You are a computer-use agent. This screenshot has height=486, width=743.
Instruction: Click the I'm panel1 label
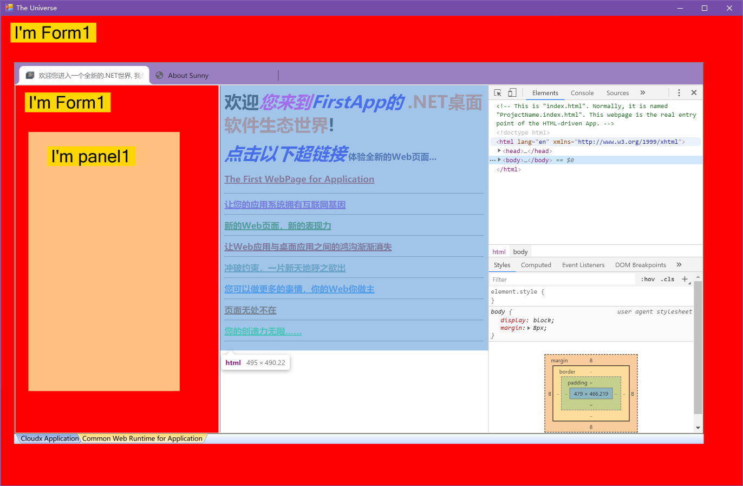click(91, 156)
